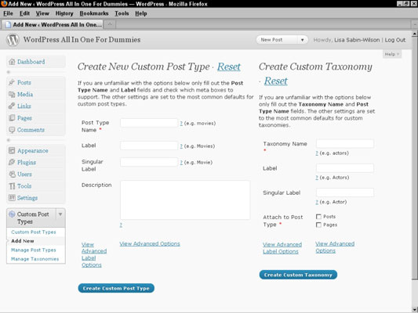
Task: Click the post type Singular Label field
Action: pyautogui.click(x=149, y=162)
